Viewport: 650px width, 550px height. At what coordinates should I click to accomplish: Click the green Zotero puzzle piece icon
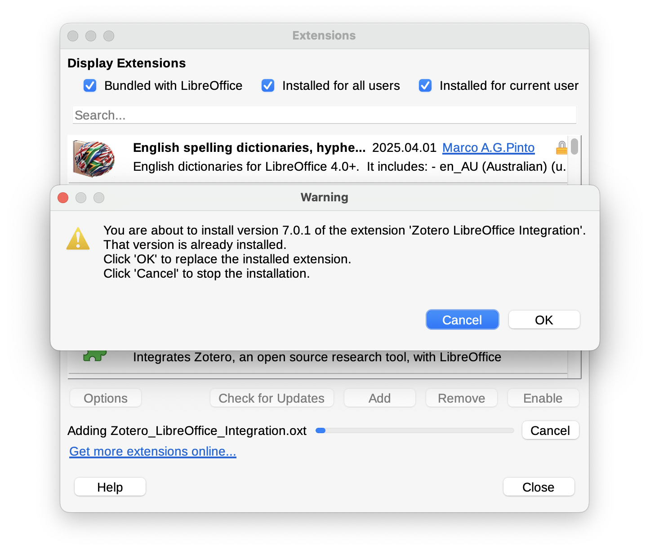(x=95, y=355)
